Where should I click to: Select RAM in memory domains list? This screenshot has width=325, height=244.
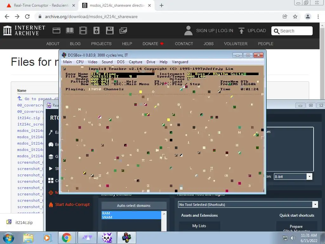(131, 213)
